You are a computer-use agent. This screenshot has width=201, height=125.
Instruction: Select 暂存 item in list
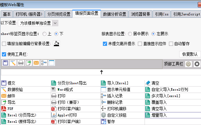(x=122, y=121)
